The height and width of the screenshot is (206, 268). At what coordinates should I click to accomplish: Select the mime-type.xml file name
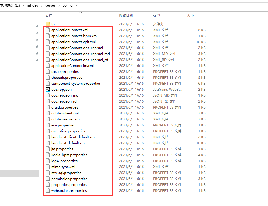pyautogui.click(x=63, y=167)
